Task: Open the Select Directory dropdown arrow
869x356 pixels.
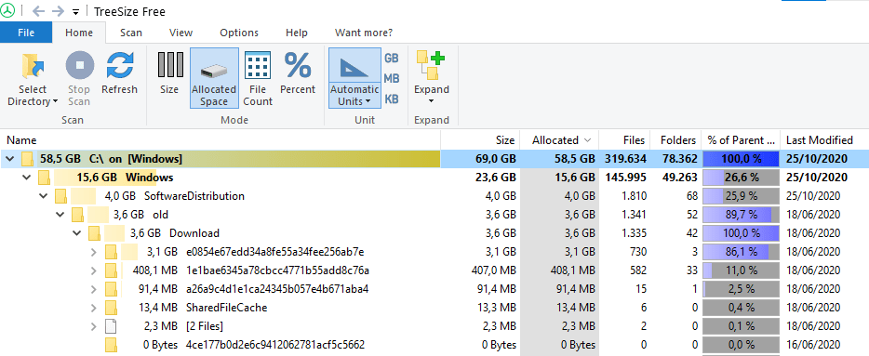Action: tap(55, 101)
